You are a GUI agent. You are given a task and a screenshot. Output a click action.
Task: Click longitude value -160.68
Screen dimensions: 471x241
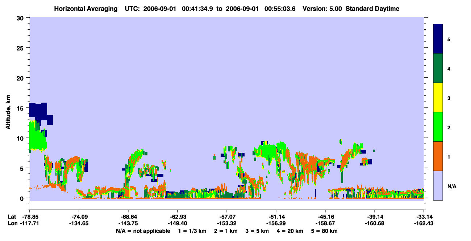point(374,223)
